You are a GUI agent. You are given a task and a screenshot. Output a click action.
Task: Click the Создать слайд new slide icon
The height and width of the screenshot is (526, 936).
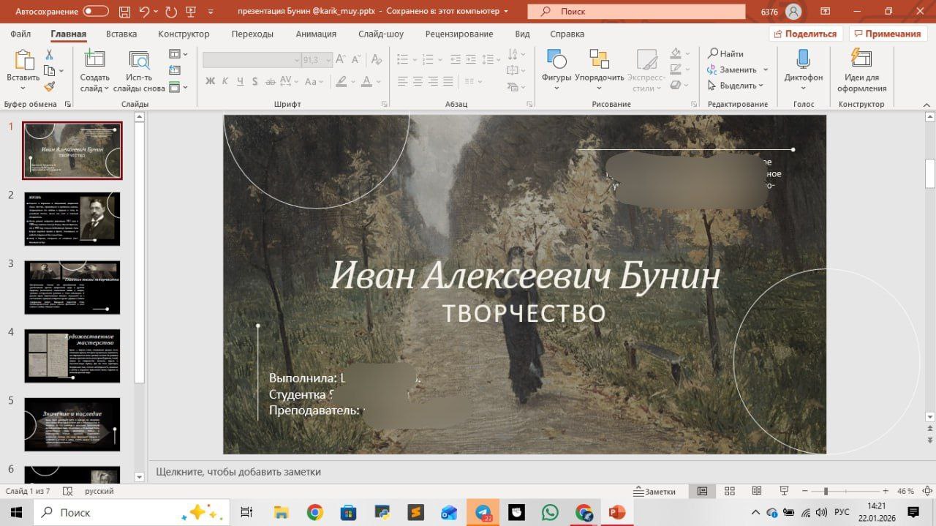(94, 59)
